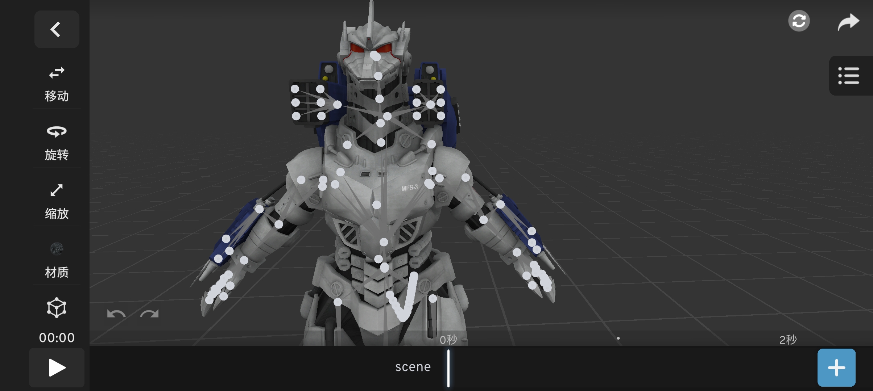This screenshot has width=873, height=391.
Task: Click the redo arrow
Action: (x=149, y=314)
